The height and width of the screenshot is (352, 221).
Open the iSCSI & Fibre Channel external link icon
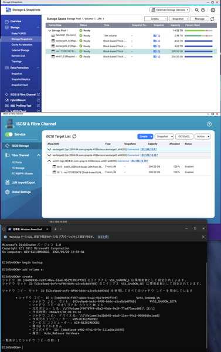click(38, 94)
